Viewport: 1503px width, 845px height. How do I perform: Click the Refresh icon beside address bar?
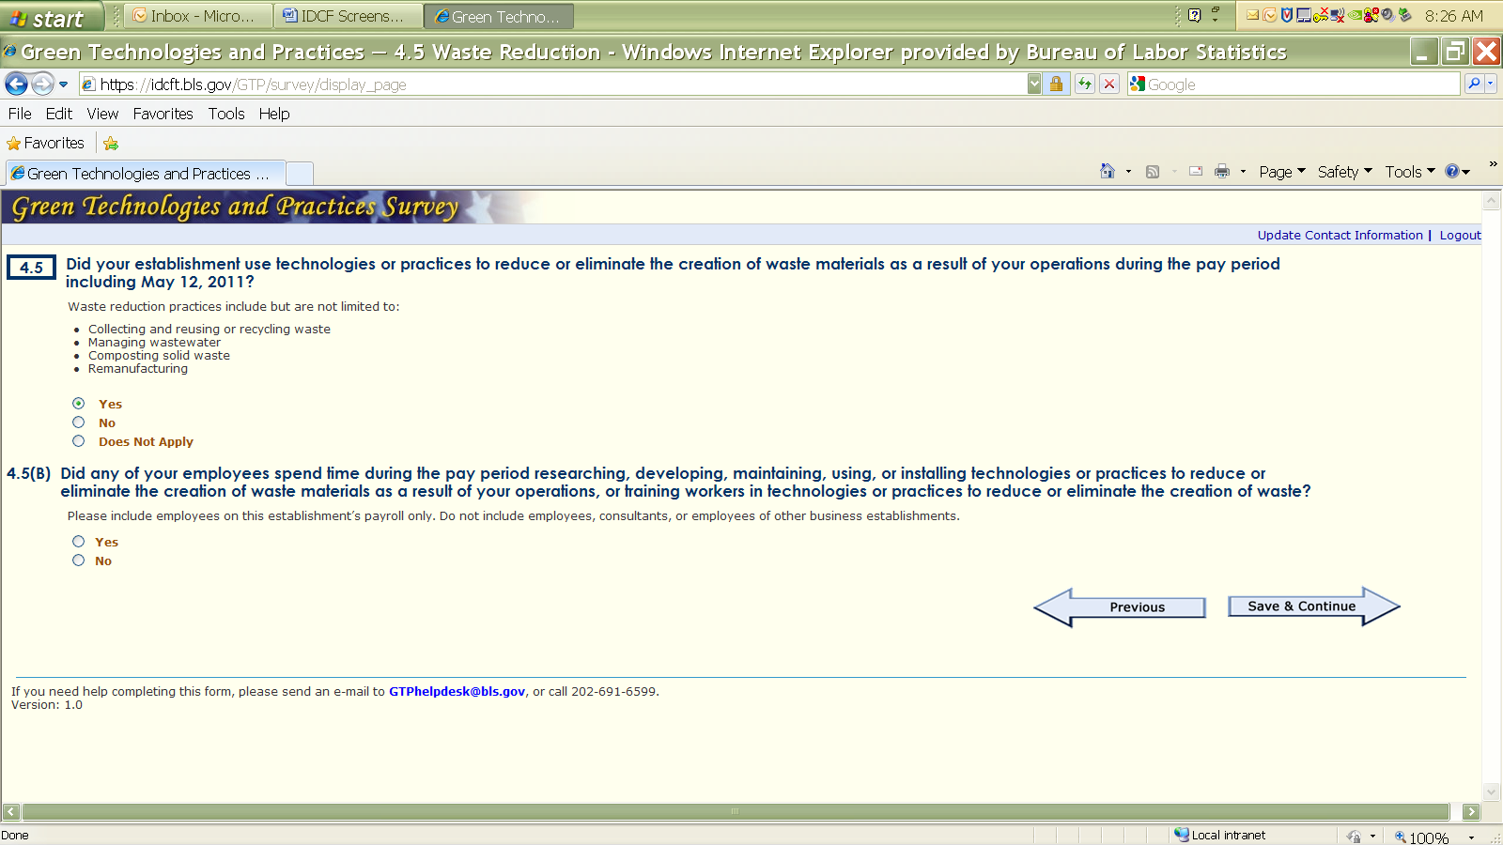(x=1085, y=84)
